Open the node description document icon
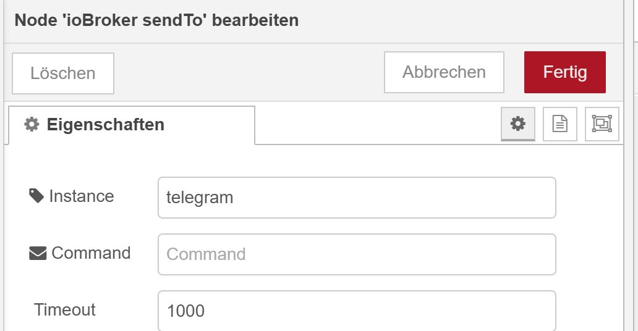The width and height of the screenshot is (638, 331). click(x=559, y=124)
